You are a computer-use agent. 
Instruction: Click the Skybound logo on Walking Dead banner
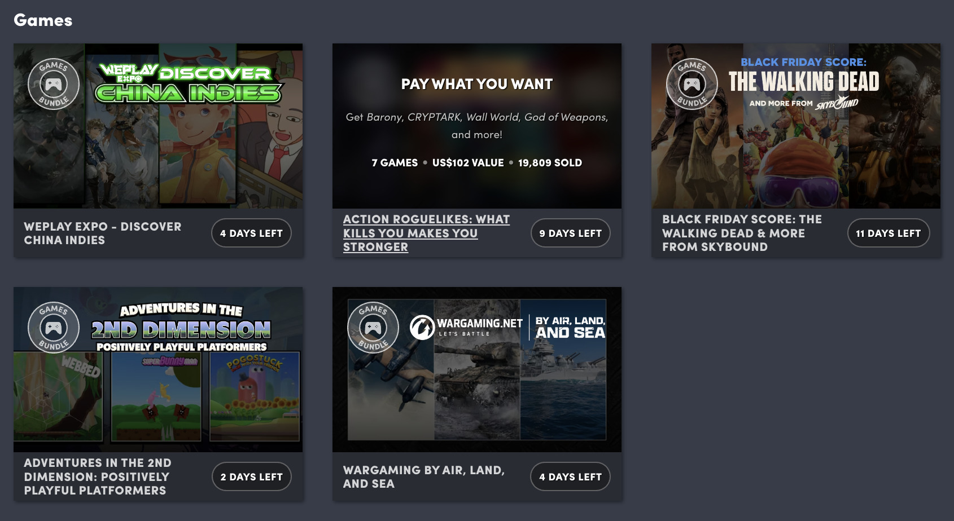[837, 103]
